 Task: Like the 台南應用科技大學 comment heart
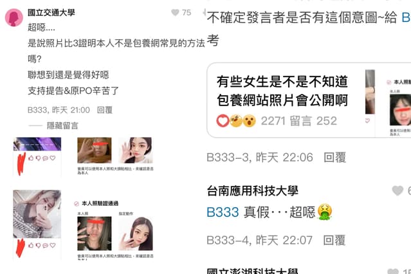397,190
